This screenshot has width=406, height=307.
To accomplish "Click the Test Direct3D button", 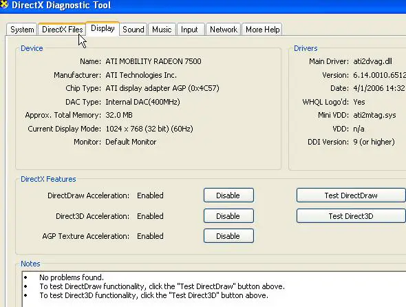I will pyautogui.click(x=351, y=216).
